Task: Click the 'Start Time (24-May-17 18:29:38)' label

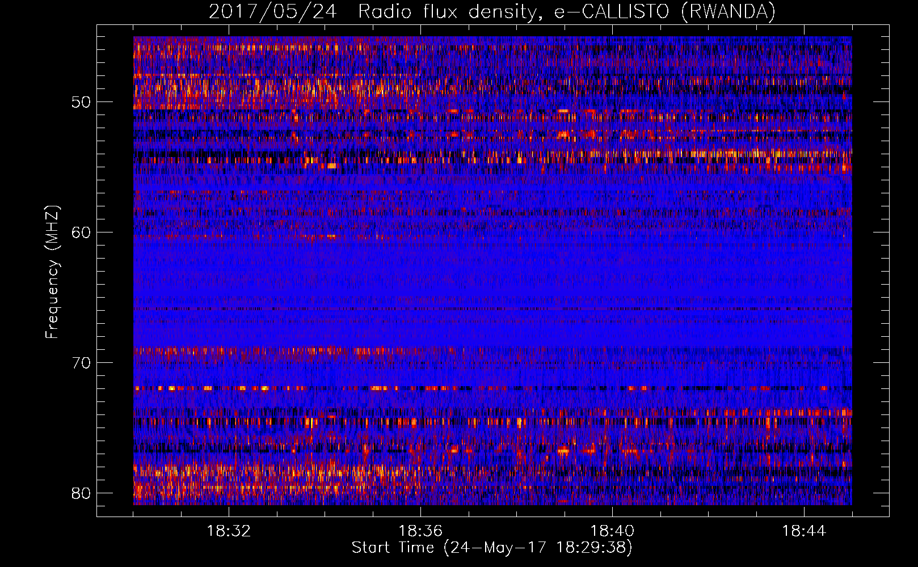Action: (492, 548)
